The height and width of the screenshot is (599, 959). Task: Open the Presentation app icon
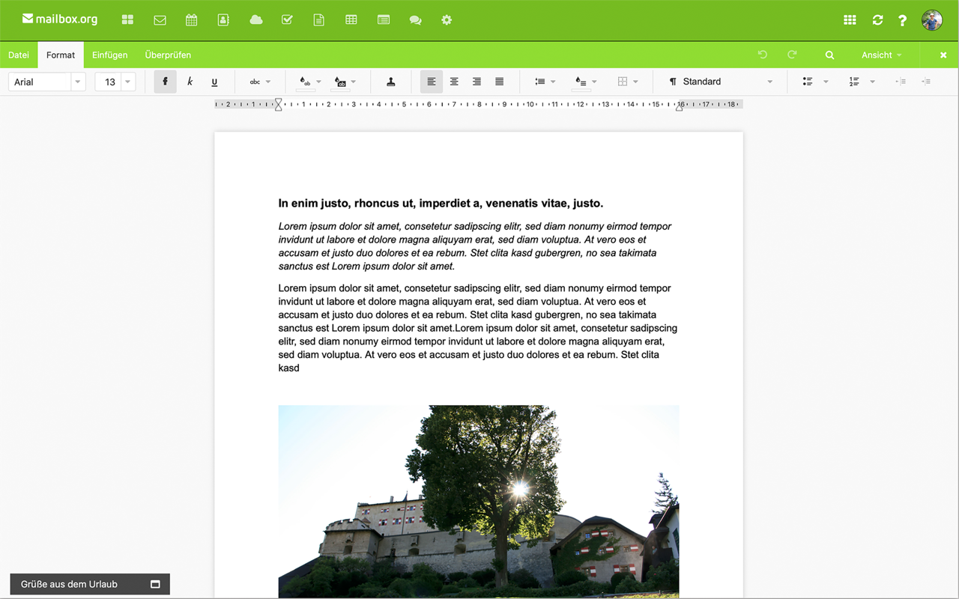tap(384, 20)
